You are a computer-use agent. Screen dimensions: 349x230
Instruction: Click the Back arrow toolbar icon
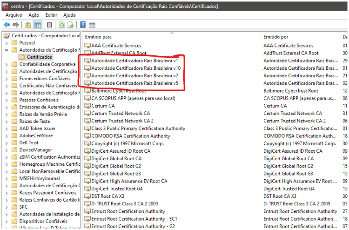pos(7,25)
